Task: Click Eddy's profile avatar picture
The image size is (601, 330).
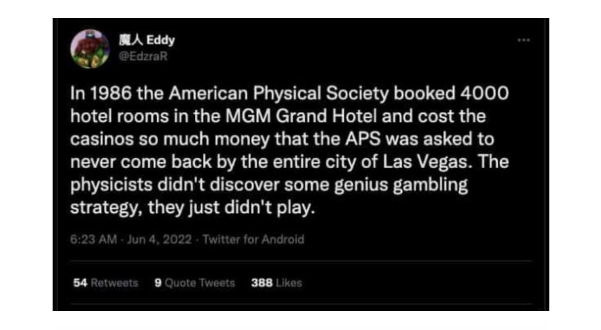Action: tap(90, 49)
